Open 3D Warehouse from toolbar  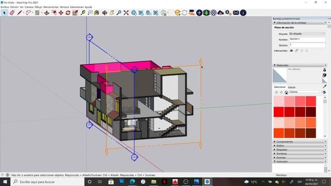(134, 13)
